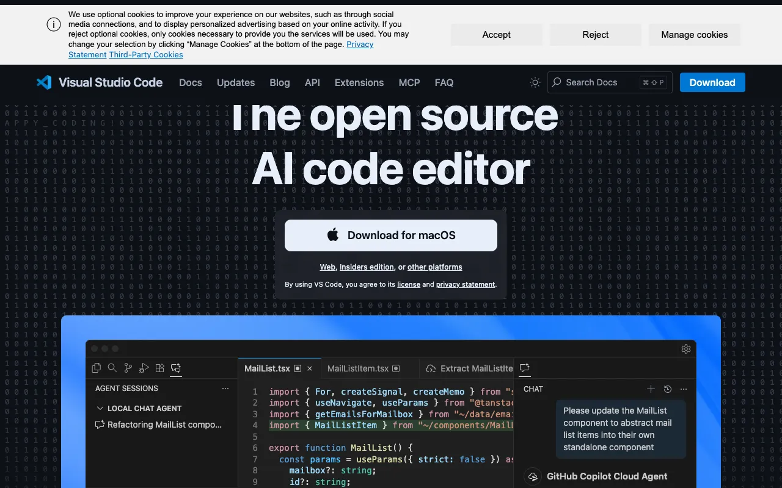The width and height of the screenshot is (782, 488).
Task: Open the editor settings gear icon
Action: click(x=686, y=348)
